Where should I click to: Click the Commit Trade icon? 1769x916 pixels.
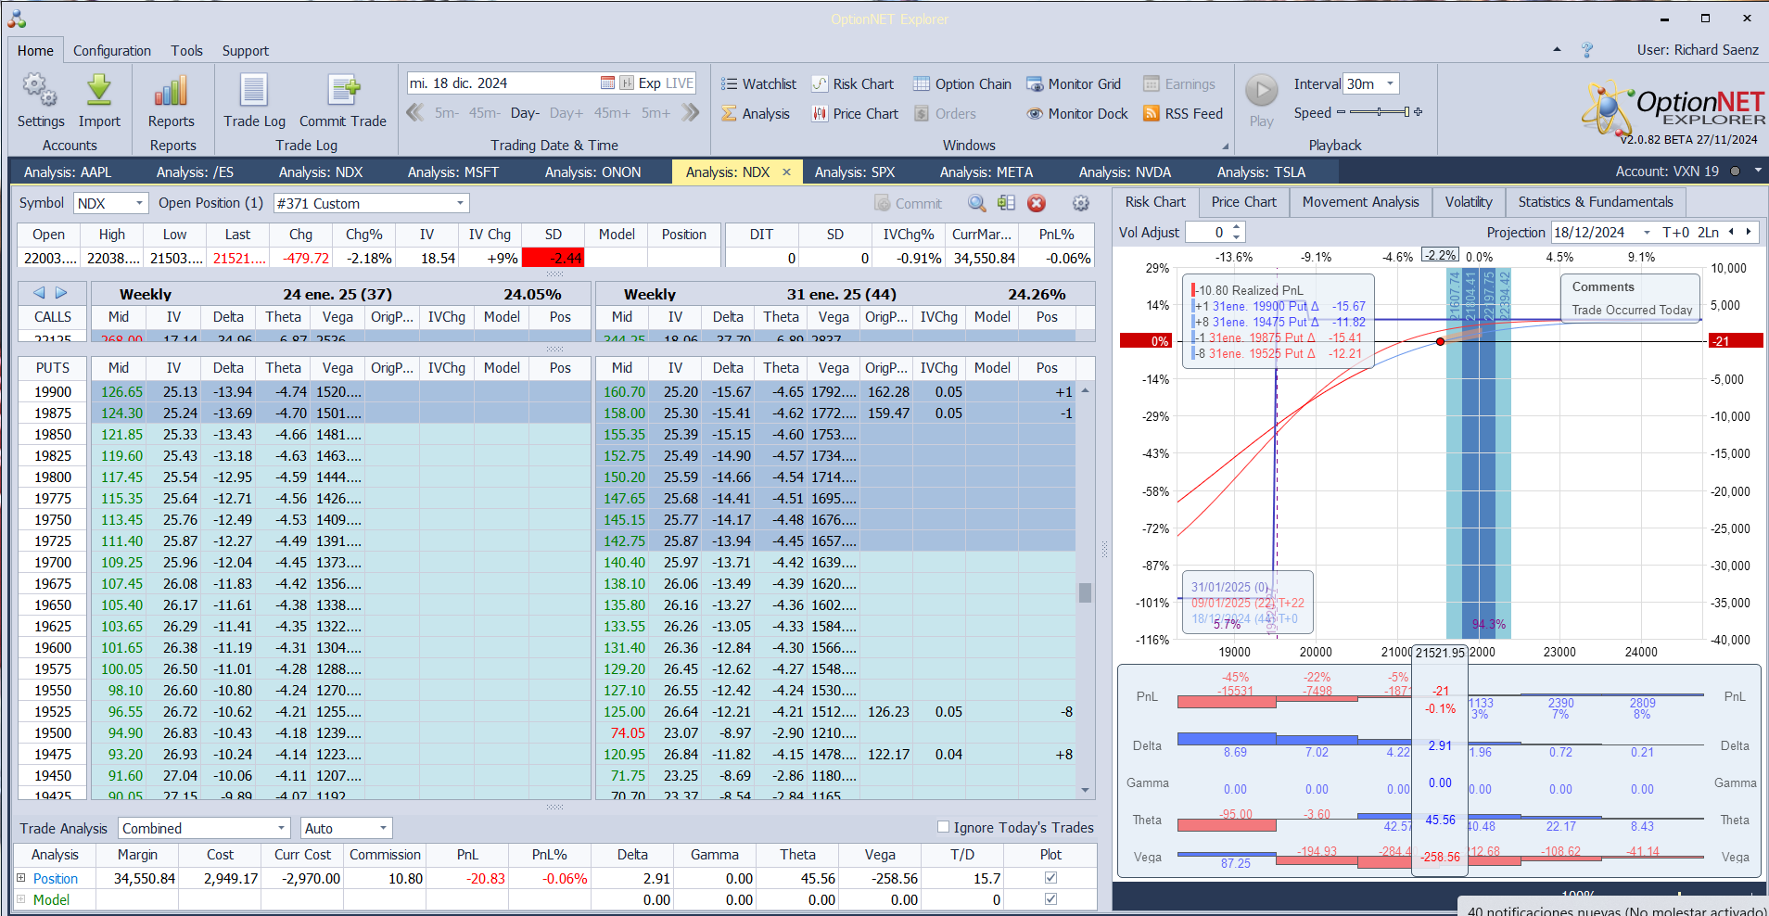(x=342, y=91)
